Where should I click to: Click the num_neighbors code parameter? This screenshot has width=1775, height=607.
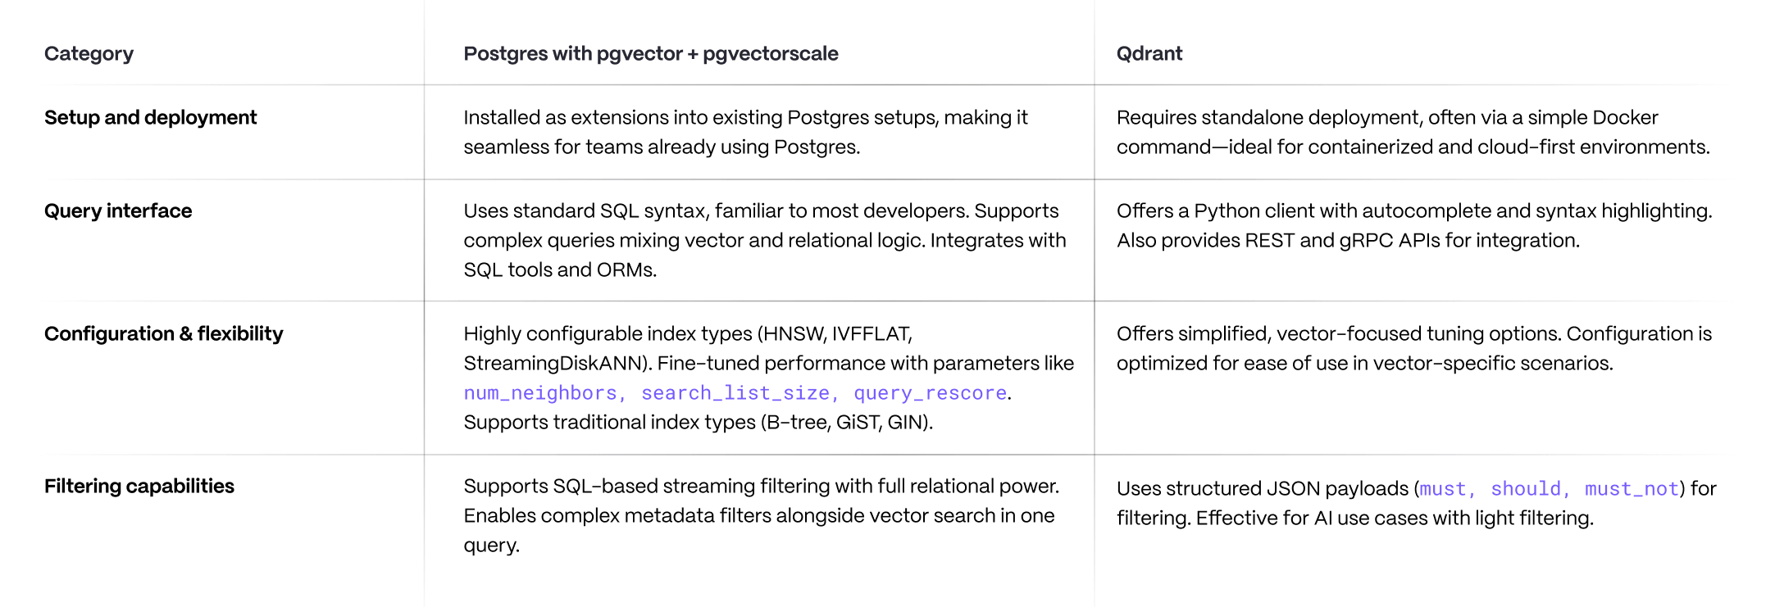point(540,393)
